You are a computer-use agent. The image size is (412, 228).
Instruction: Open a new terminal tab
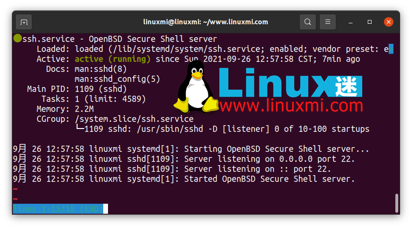pyautogui.click(x=24, y=22)
